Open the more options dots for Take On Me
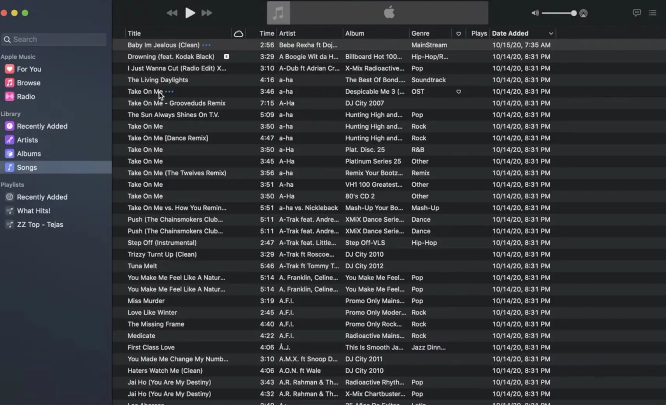The width and height of the screenshot is (666, 405). 170,92
